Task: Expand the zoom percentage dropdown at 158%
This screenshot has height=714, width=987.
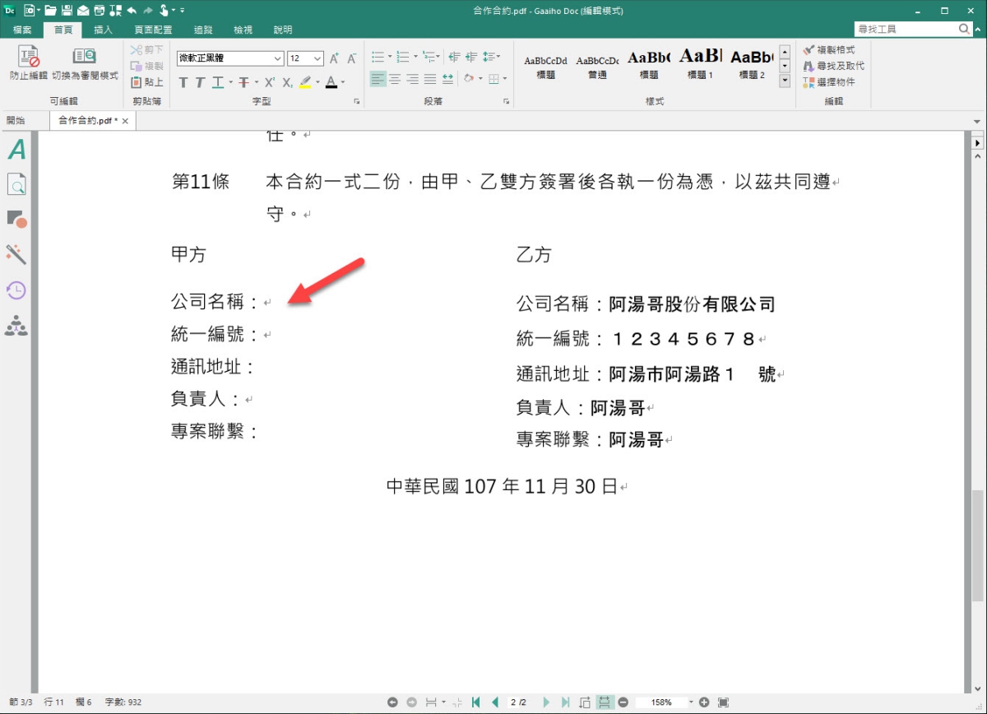Action: [691, 702]
